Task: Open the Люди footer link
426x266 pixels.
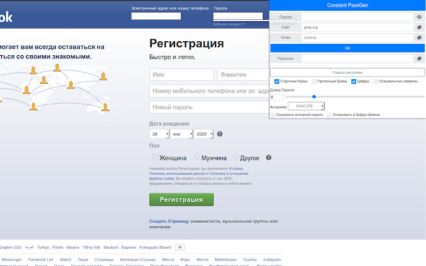Action: pyautogui.click(x=83, y=259)
